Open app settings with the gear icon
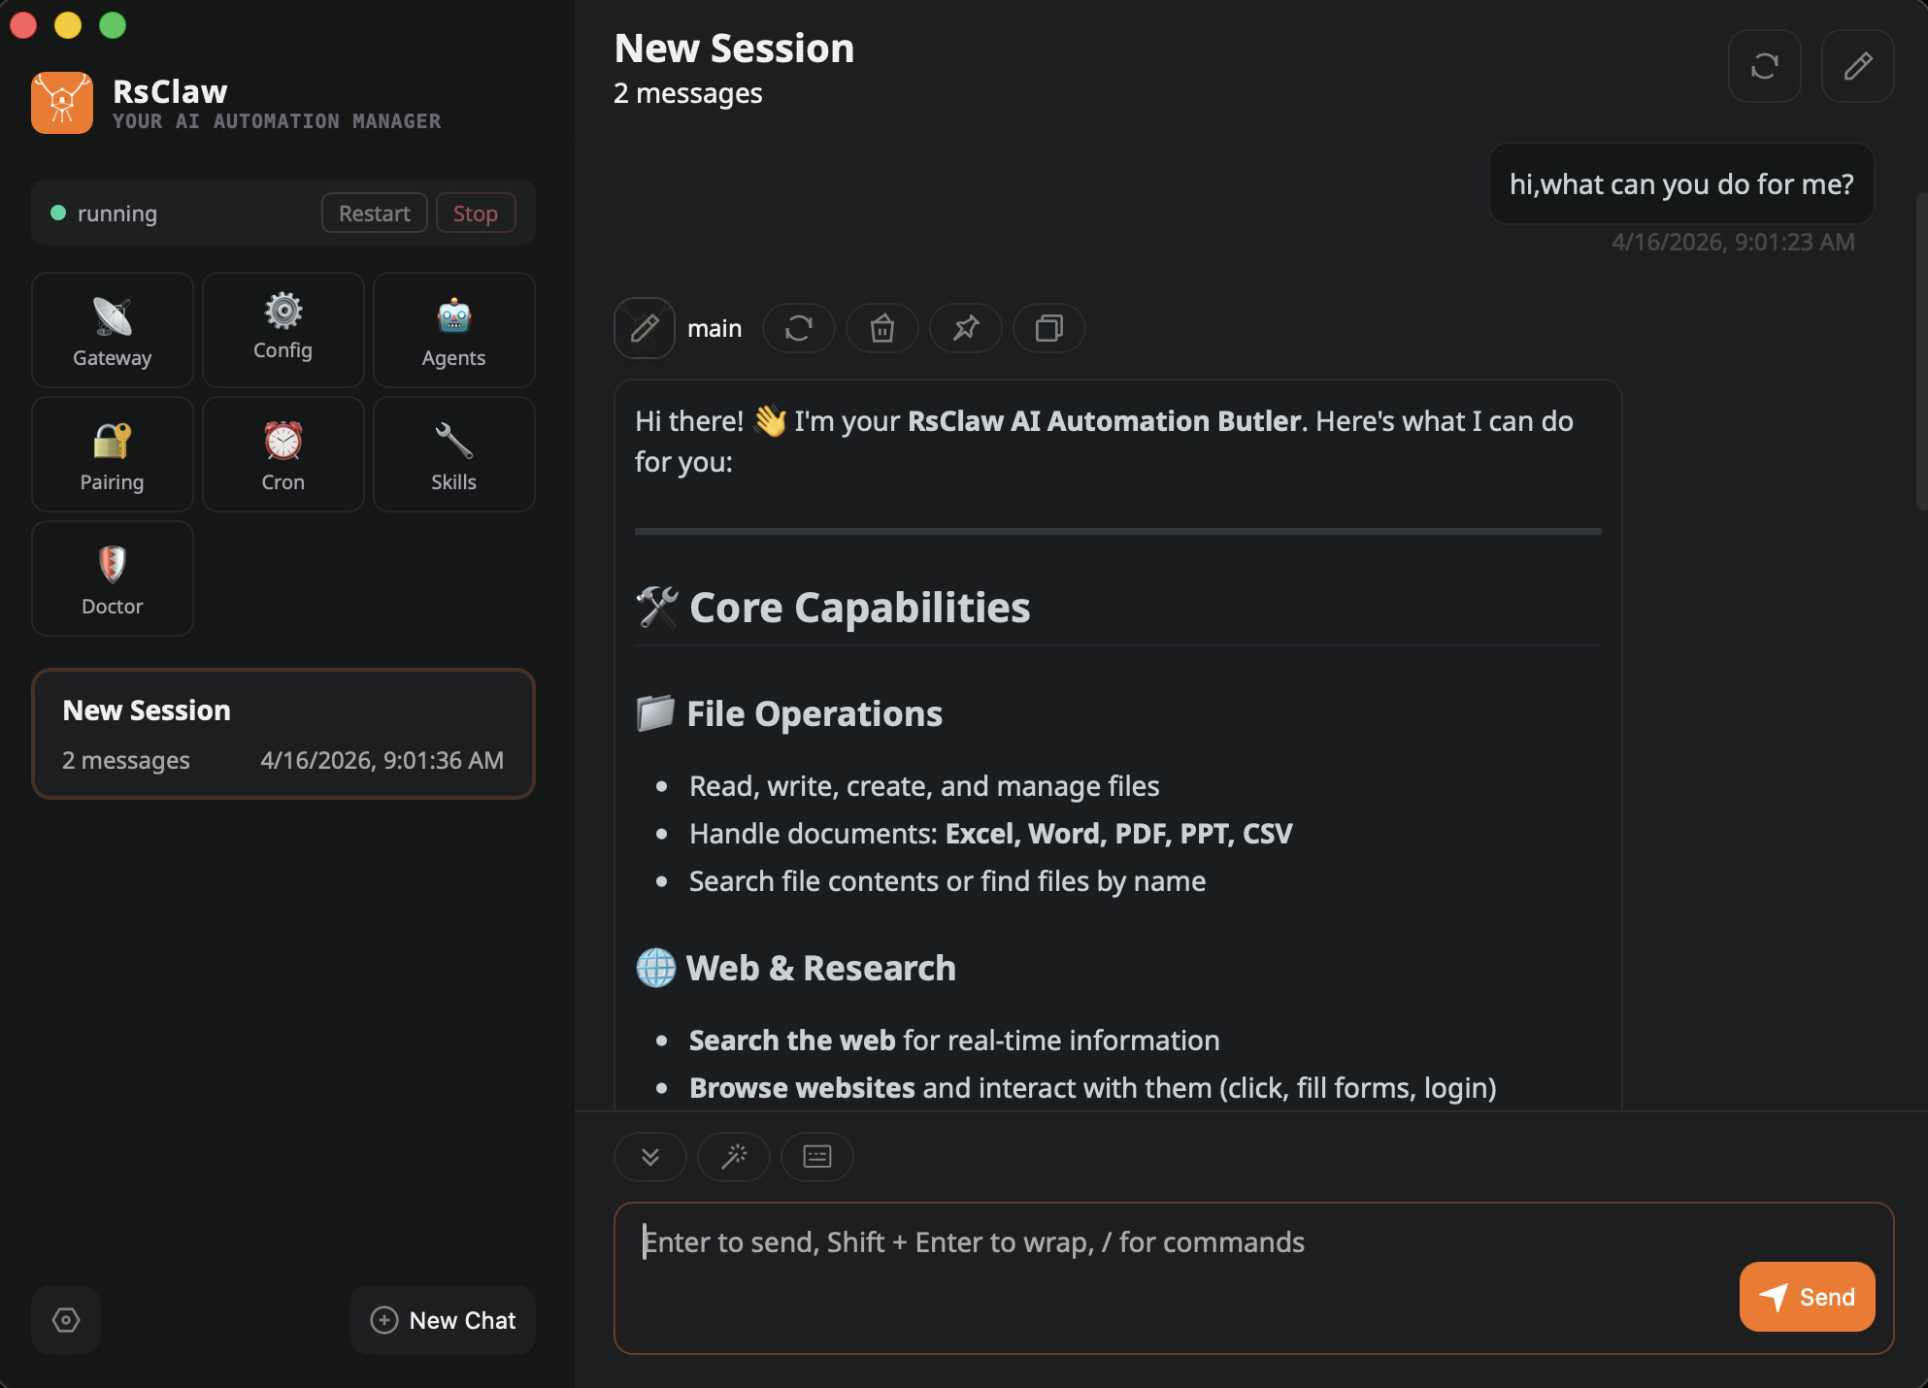 pos(65,1320)
